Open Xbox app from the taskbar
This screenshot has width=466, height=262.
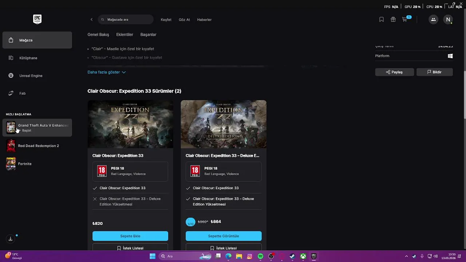(303, 256)
